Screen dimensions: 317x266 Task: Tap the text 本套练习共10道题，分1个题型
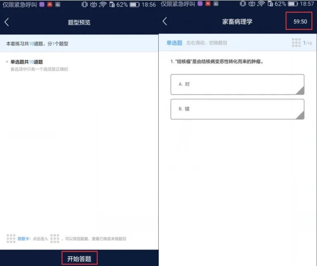[37, 44]
